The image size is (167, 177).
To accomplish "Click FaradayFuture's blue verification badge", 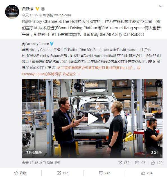I will pos(51,44).
